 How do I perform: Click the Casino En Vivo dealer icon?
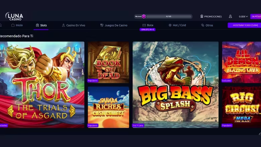(x=64, y=25)
